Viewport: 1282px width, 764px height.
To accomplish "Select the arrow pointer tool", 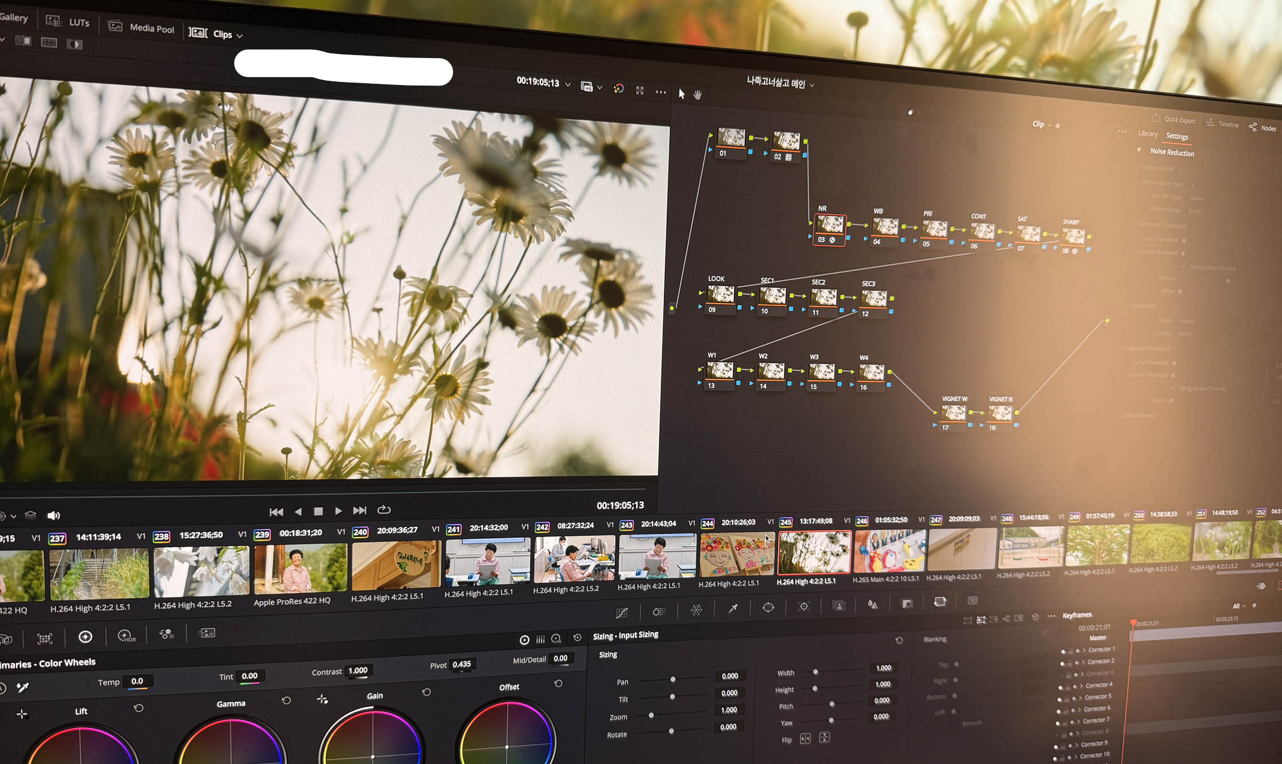I will coord(681,94).
